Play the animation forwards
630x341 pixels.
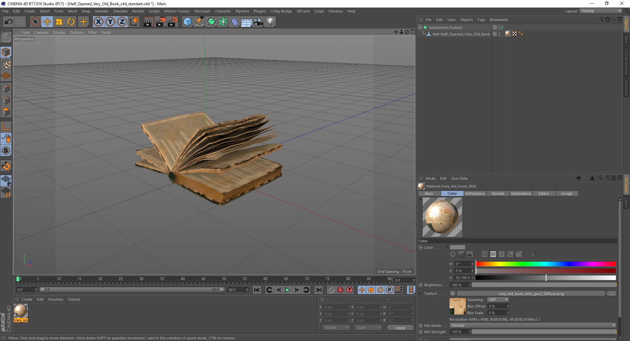287,290
